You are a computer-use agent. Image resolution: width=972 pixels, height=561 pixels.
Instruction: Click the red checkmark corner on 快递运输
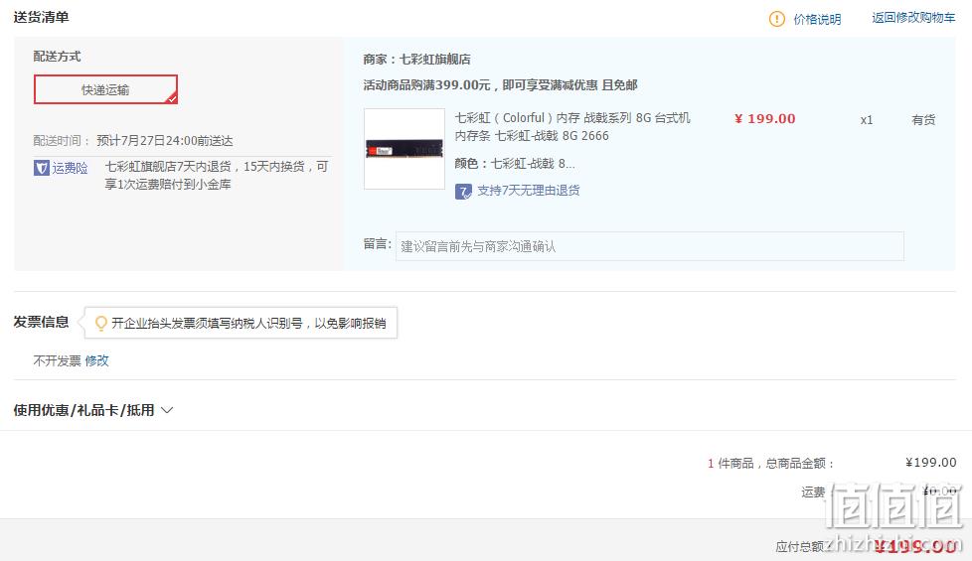[172, 98]
